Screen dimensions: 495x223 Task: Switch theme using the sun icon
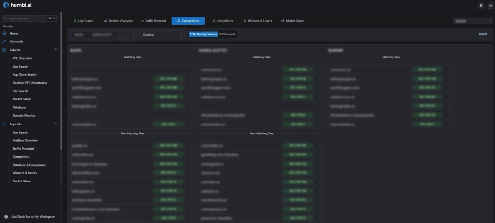[490, 6]
